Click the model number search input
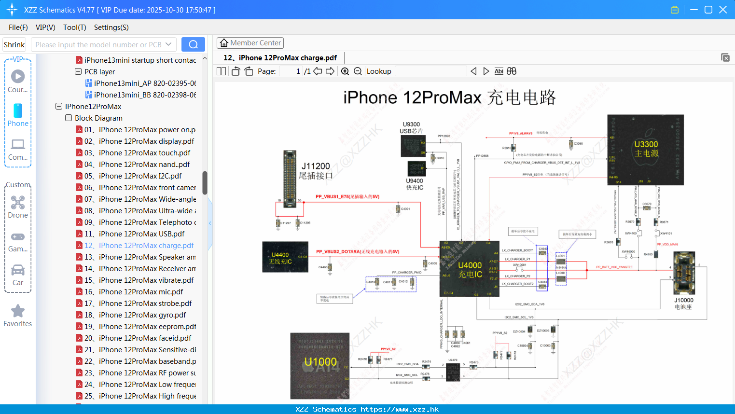 tap(98, 44)
